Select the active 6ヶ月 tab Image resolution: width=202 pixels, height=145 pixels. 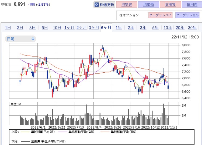[106, 28]
